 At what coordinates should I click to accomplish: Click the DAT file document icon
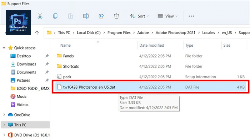(x=59, y=87)
